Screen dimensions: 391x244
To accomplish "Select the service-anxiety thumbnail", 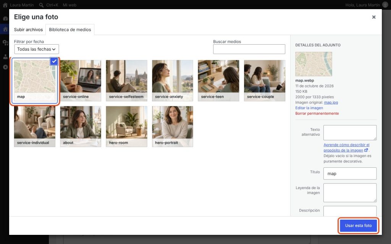I will (x=173, y=81).
